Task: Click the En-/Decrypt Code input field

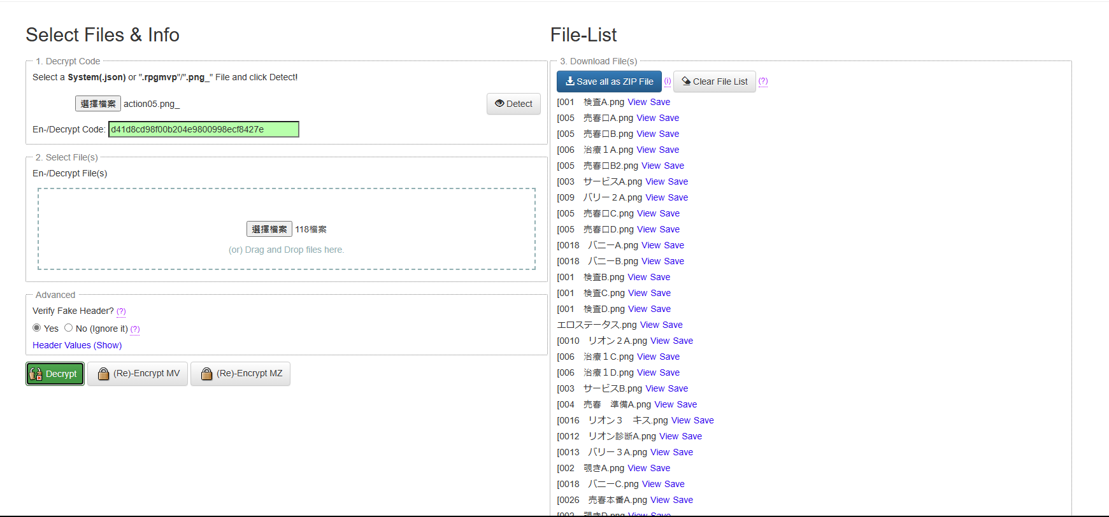Action: (x=203, y=129)
